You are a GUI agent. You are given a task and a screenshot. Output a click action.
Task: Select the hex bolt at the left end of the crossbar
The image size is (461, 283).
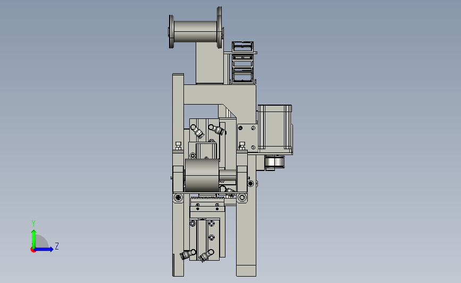tap(178, 198)
